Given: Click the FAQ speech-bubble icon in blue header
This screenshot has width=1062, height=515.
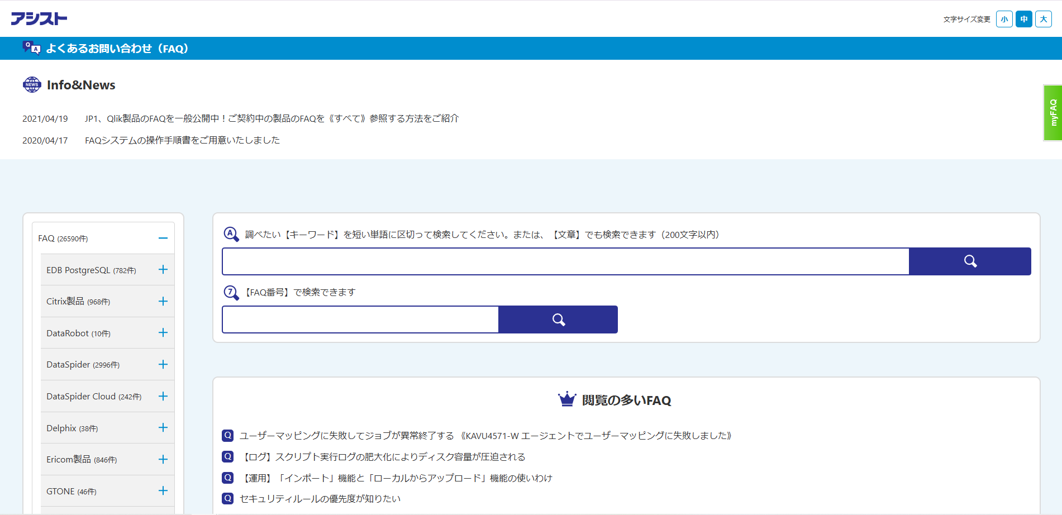Looking at the screenshot, I should click(32, 47).
